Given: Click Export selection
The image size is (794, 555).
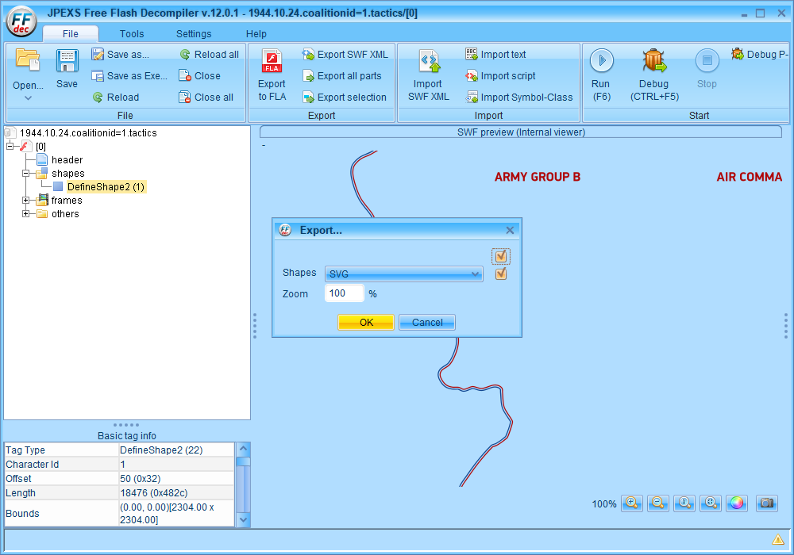Looking at the screenshot, I should point(345,97).
